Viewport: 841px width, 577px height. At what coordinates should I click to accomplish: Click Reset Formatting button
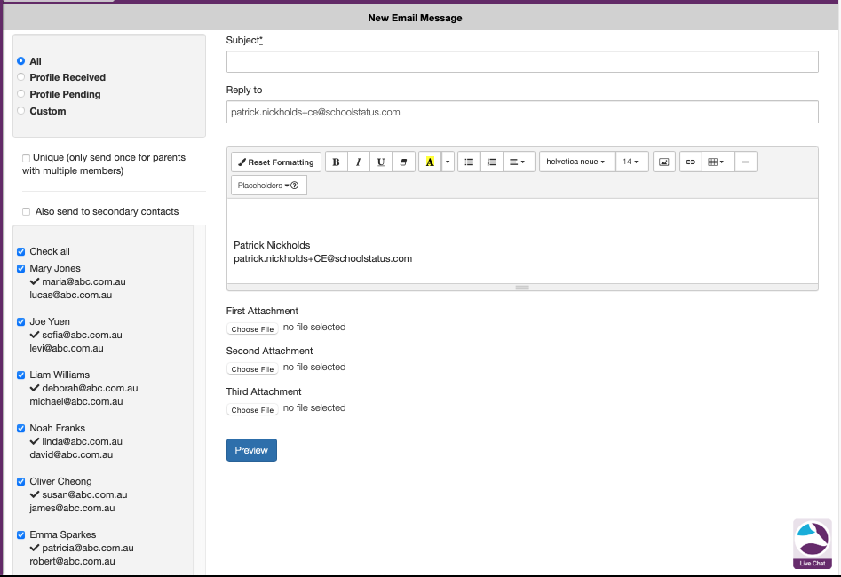pos(276,162)
